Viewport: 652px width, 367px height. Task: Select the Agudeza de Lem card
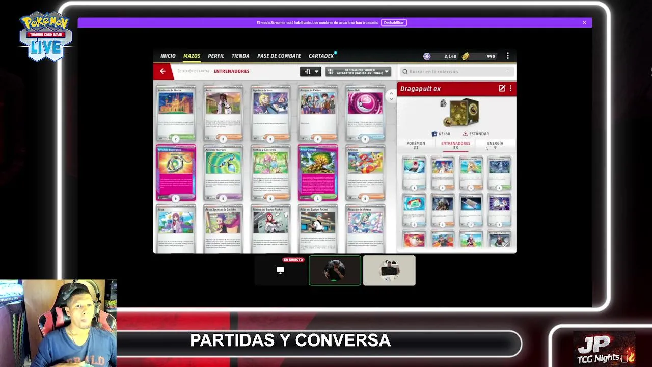(270, 113)
